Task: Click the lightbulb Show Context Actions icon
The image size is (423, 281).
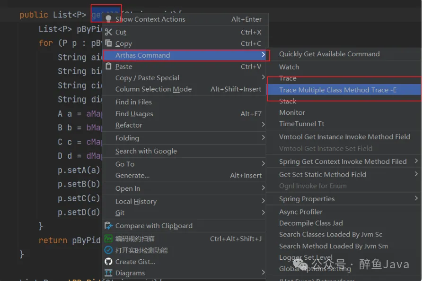Action: (108, 19)
